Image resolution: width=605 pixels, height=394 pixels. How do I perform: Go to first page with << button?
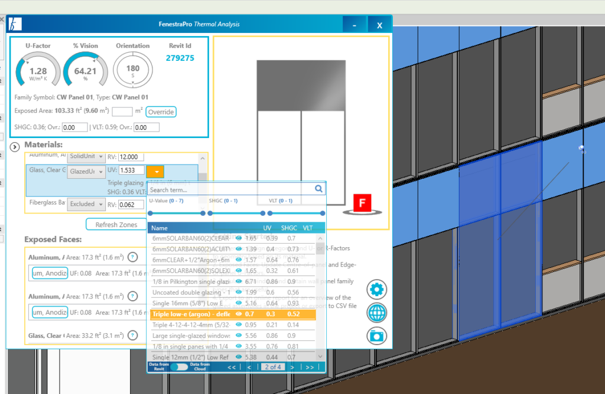232,367
